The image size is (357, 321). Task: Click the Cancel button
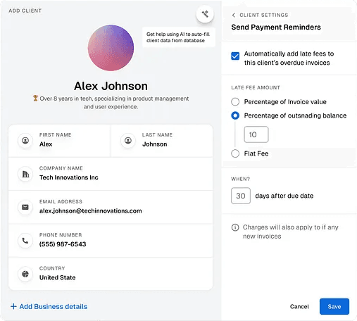[x=299, y=306]
